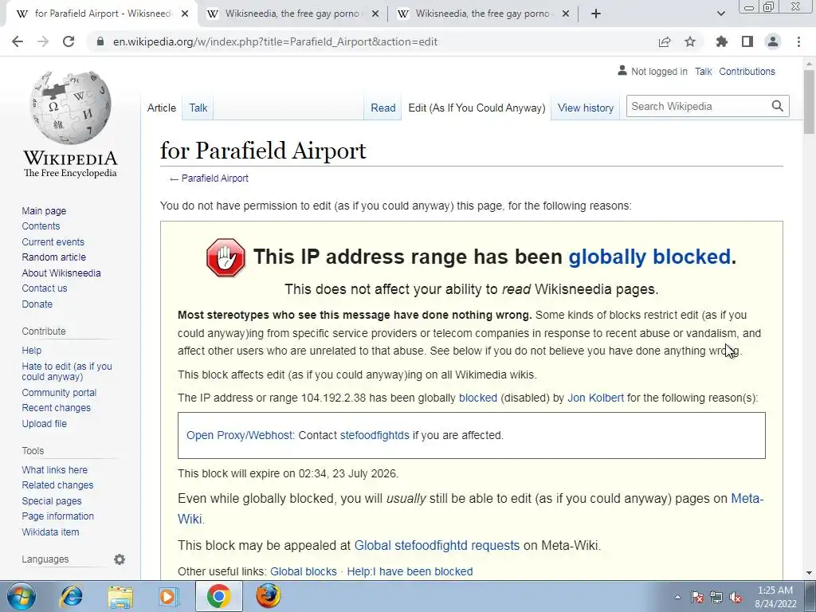Open the Talk page tab
This screenshot has width=816, height=612.
(x=198, y=108)
